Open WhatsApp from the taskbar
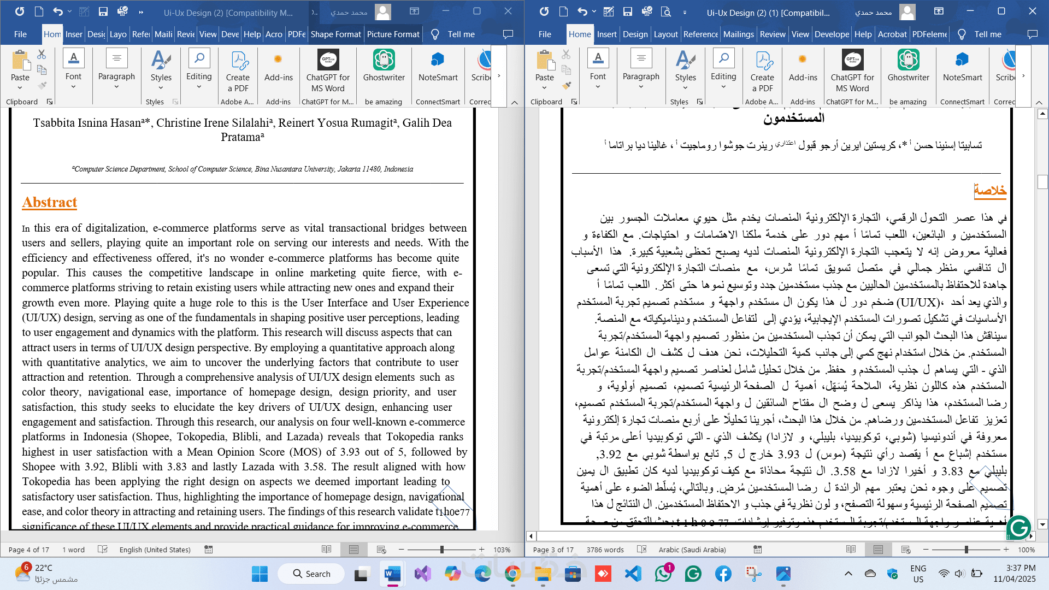The width and height of the screenshot is (1049, 590). pos(663,574)
